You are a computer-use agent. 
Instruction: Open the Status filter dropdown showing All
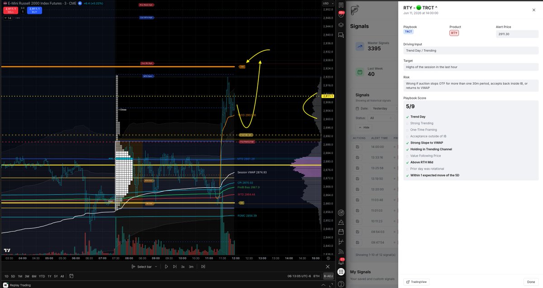pyautogui.click(x=382, y=118)
